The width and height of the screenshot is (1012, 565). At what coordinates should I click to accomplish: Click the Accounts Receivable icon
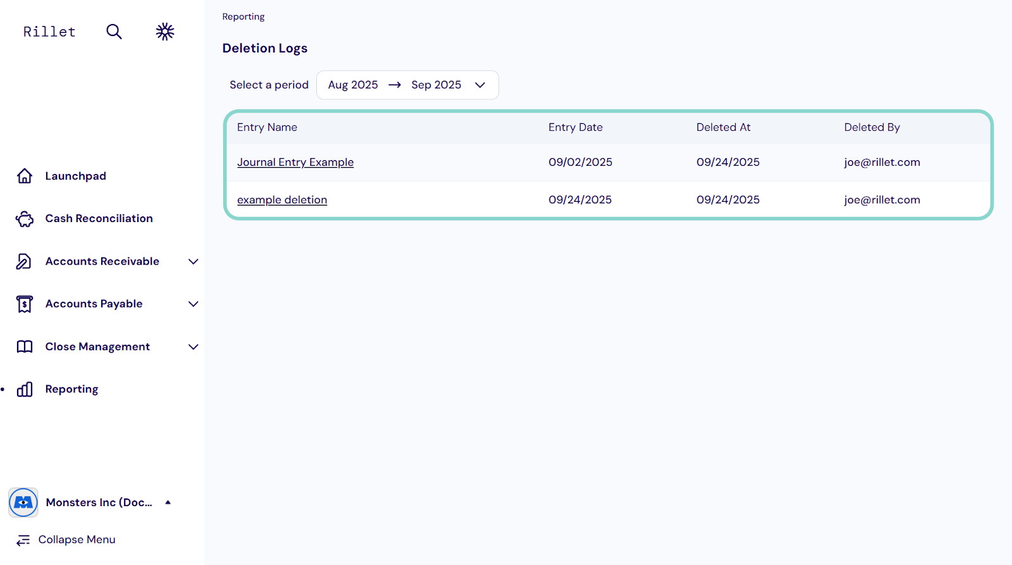pos(24,261)
